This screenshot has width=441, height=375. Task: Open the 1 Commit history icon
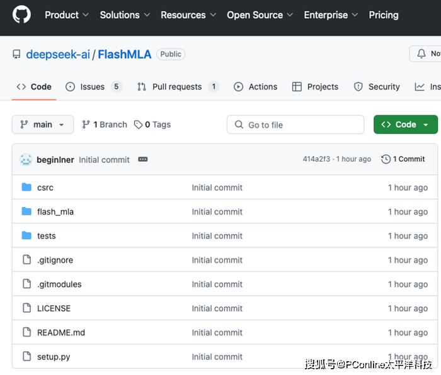386,159
